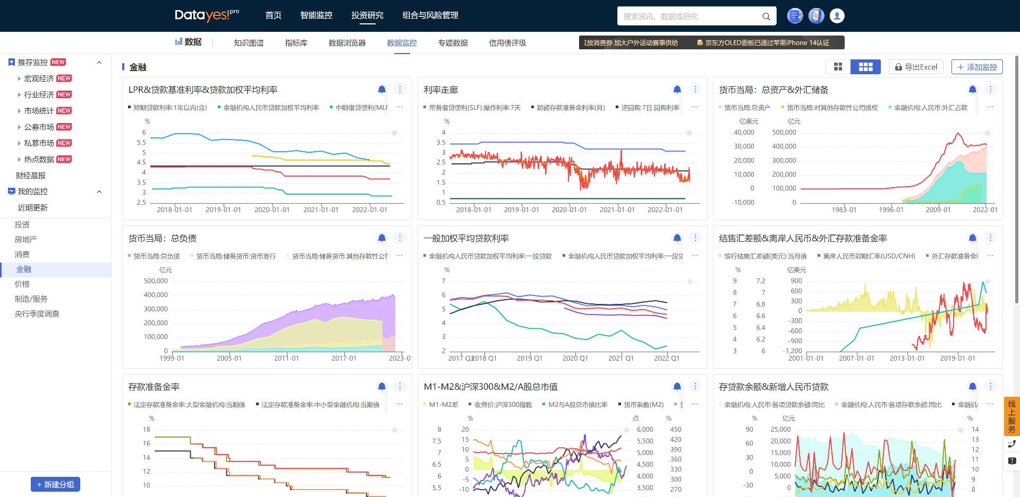Open the help question icon at right edge
The image size is (1020, 497).
(1011, 461)
